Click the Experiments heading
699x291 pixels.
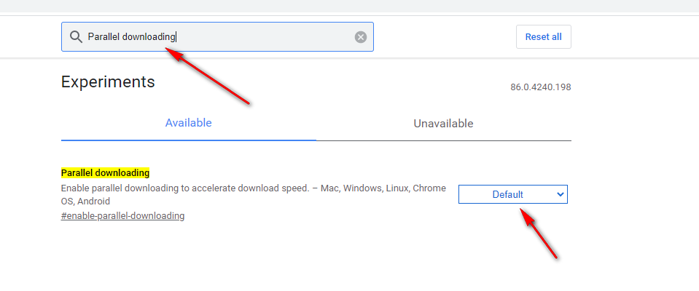(x=108, y=82)
